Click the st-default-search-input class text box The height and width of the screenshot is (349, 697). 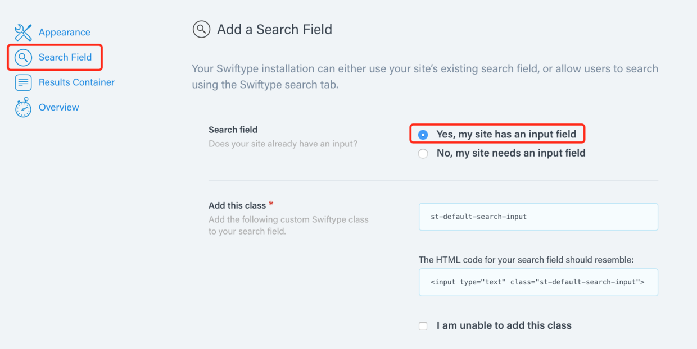click(538, 217)
